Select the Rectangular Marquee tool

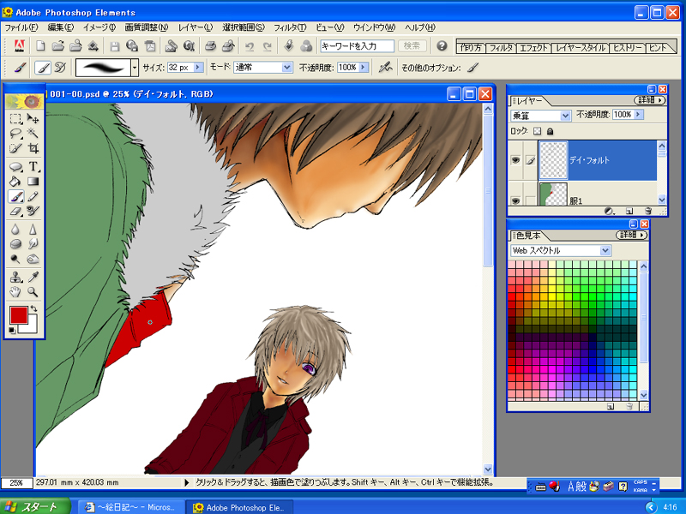[x=15, y=118]
